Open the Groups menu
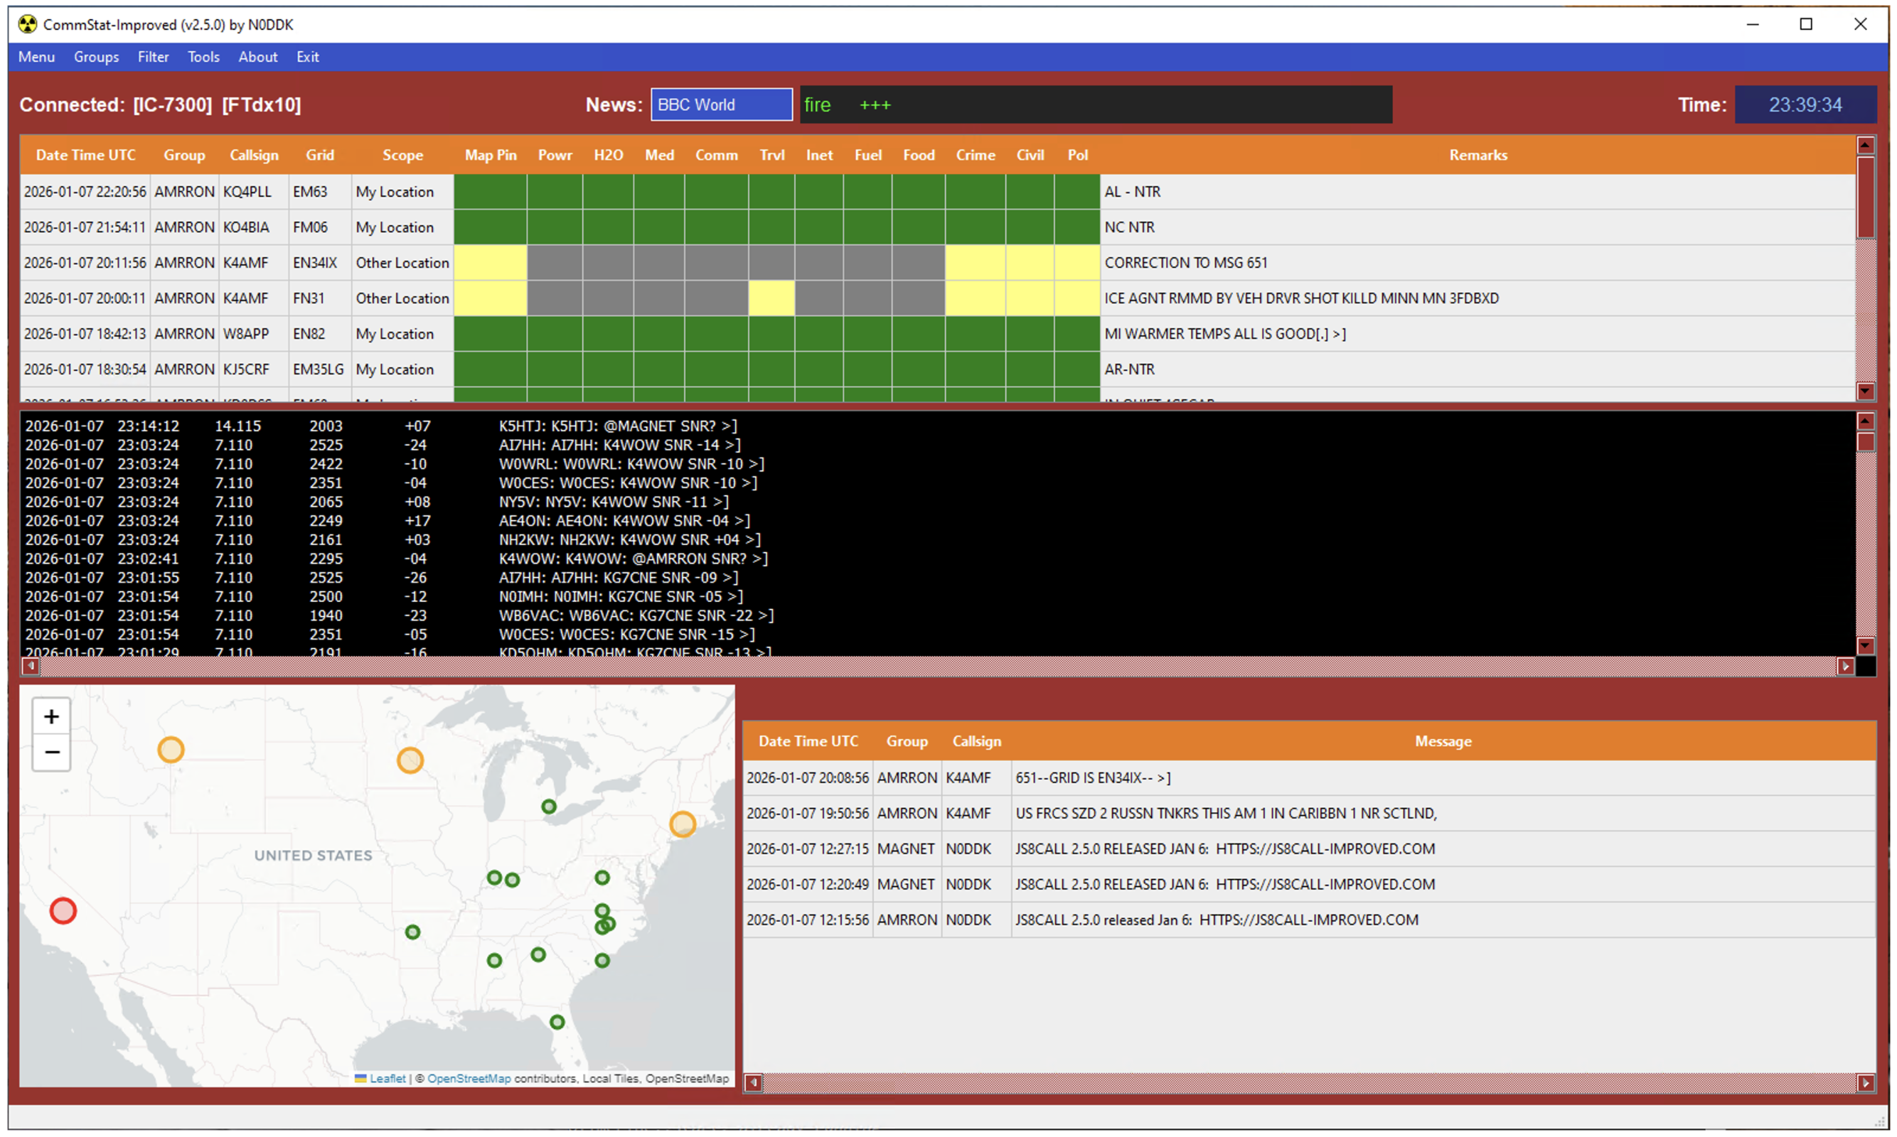 (96, 57)
